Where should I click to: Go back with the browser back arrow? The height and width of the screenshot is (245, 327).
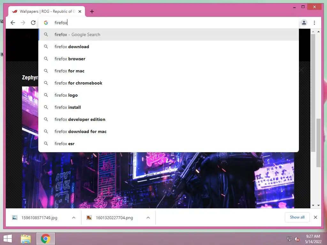[x=13, y=23]
